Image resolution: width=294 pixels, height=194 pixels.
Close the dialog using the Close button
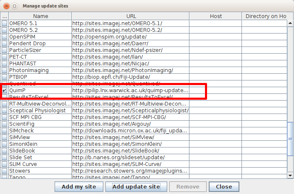pyautogui.click(x=224, y=186)
